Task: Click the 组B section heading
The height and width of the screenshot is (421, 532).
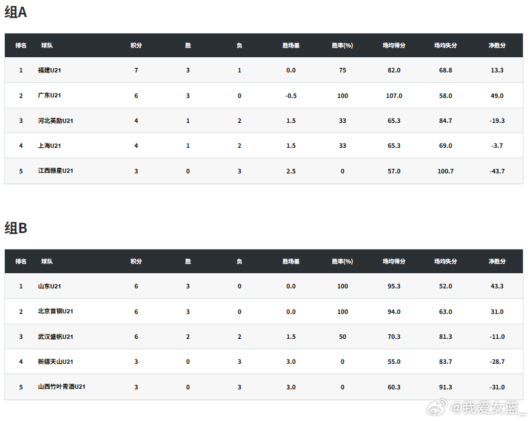Action: click(x=16, y=228)
